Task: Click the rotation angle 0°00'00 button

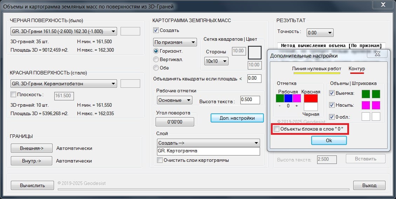Action: coord(175,122)
